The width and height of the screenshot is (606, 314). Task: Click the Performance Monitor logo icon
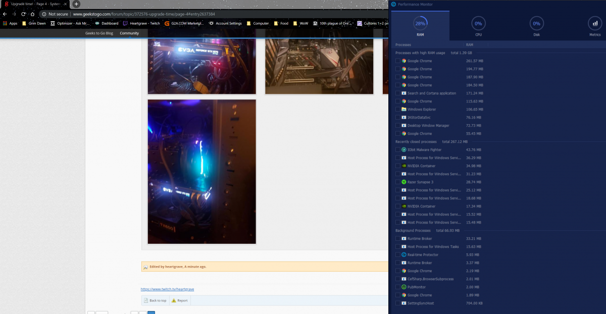pyautogui.click(x=393, y=4)
